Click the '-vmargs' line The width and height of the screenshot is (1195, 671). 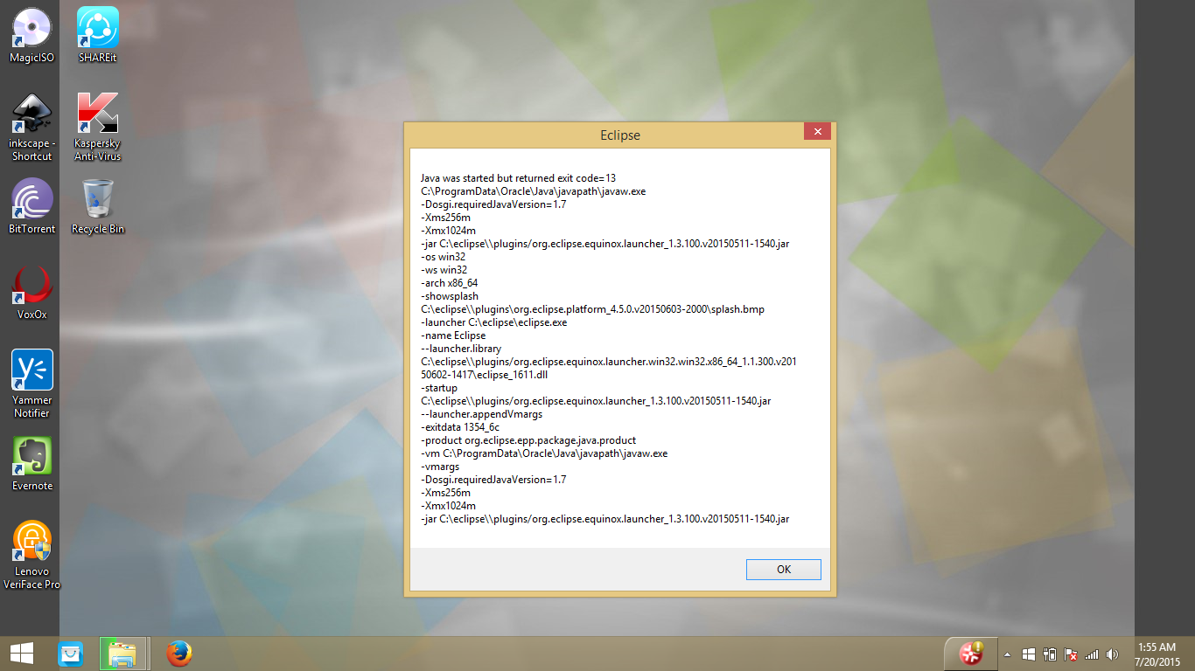click(x=440, y=467)
